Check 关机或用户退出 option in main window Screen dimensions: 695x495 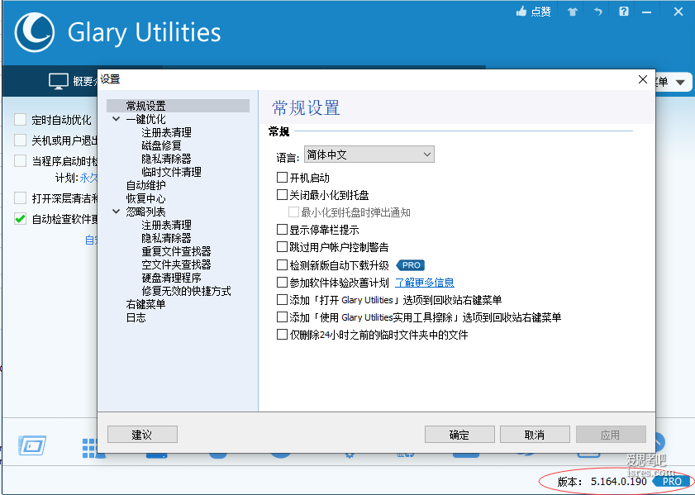[x=21, y=140]
